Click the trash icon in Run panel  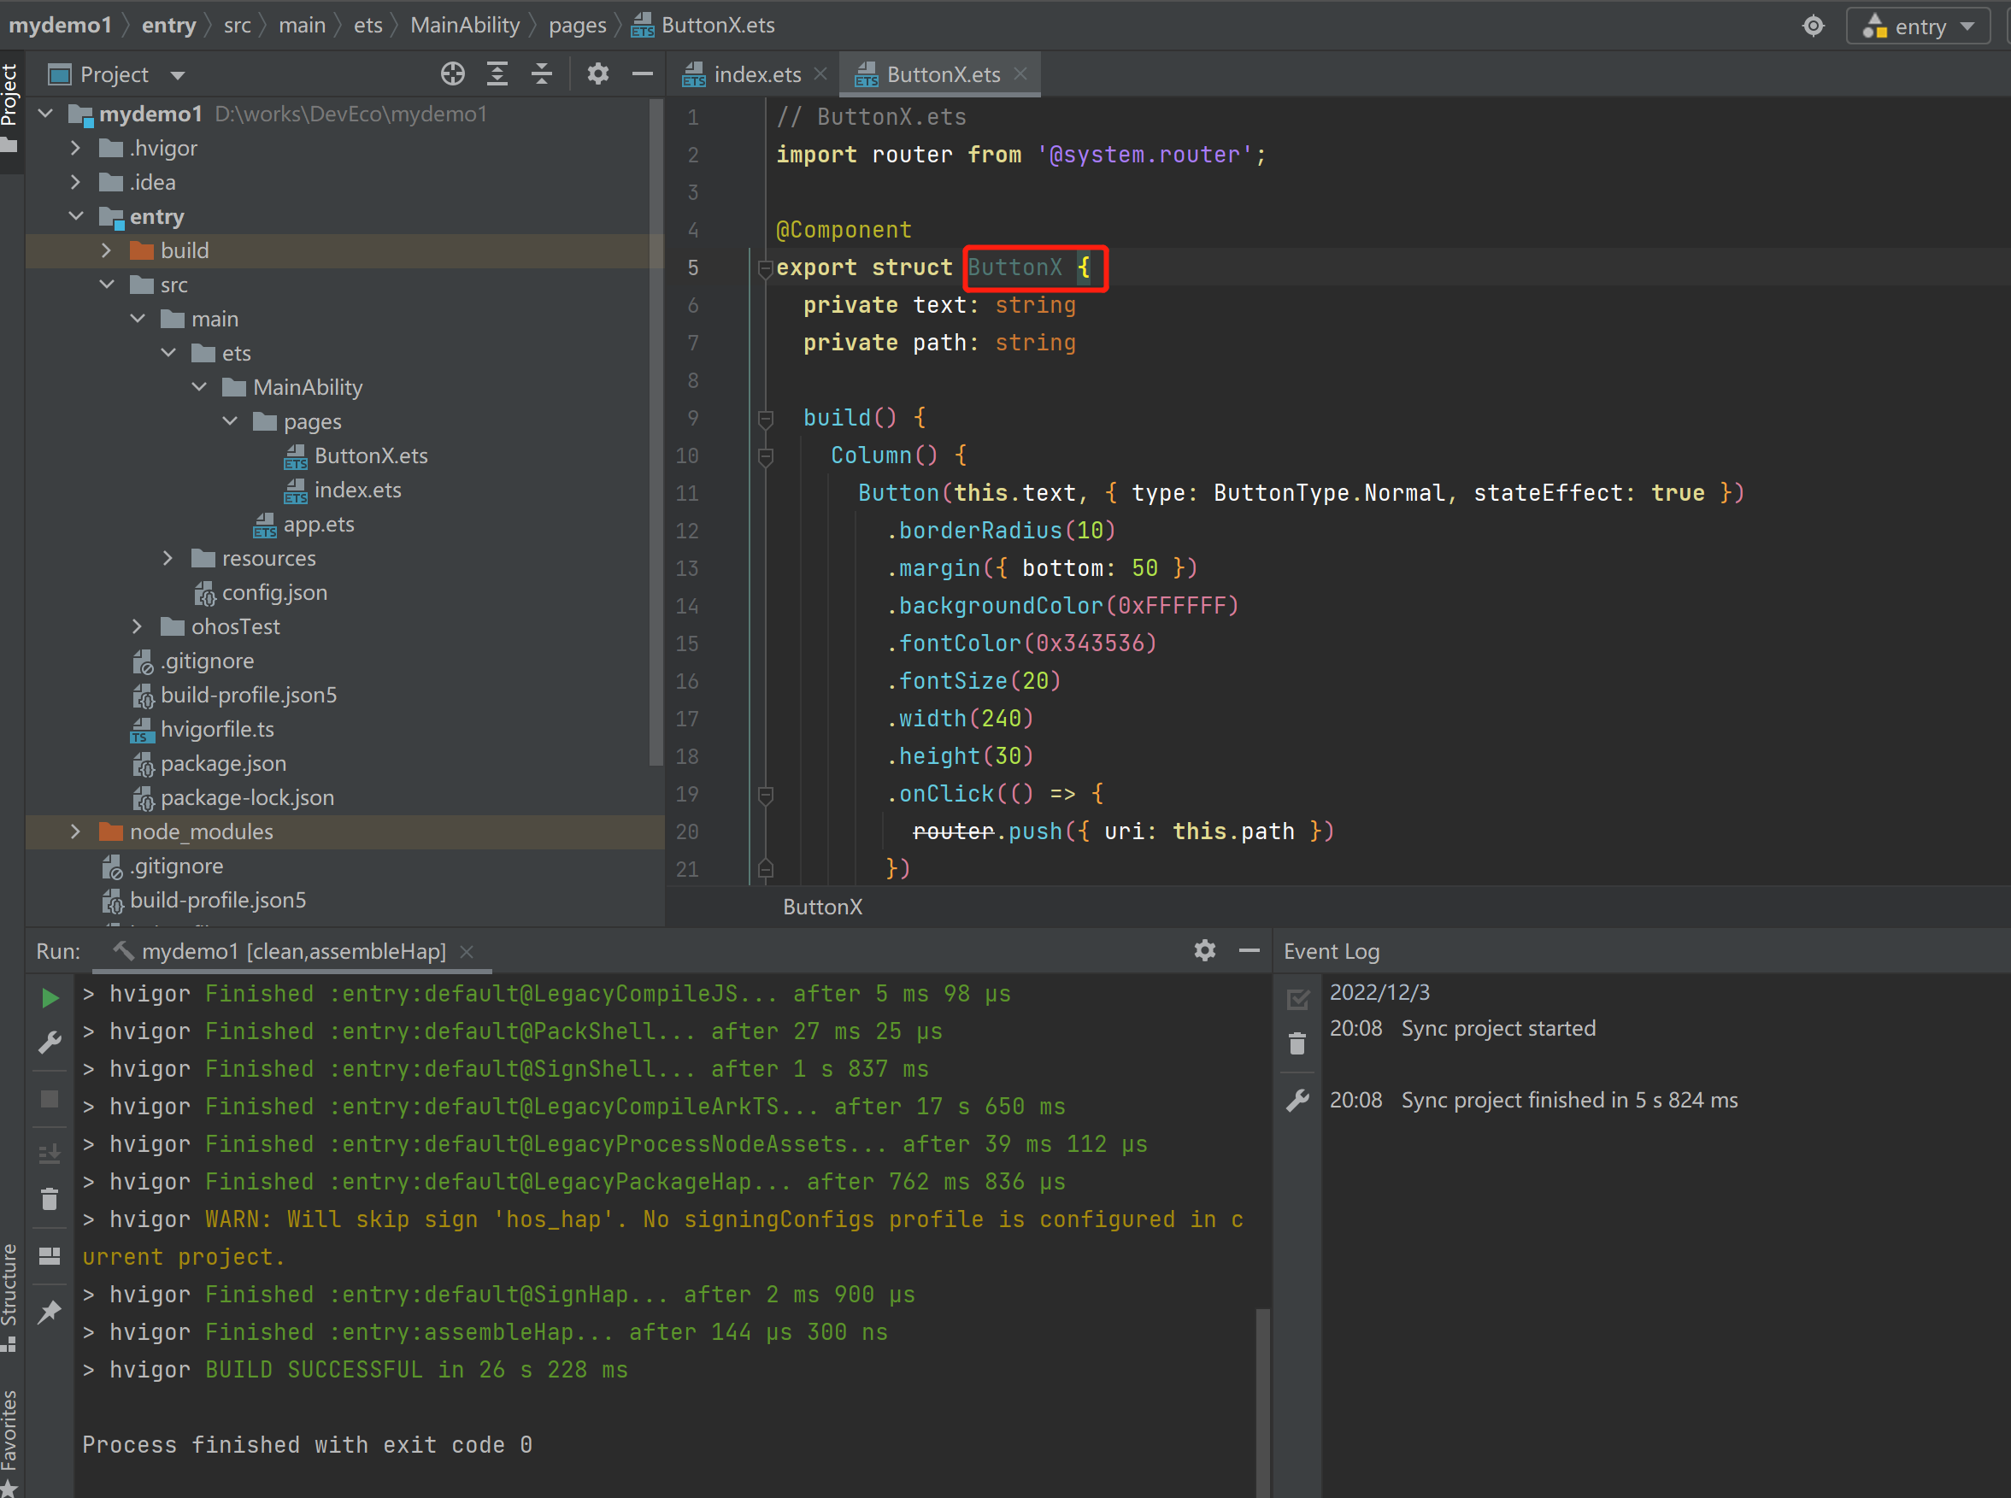click(x=50, y=1199)
